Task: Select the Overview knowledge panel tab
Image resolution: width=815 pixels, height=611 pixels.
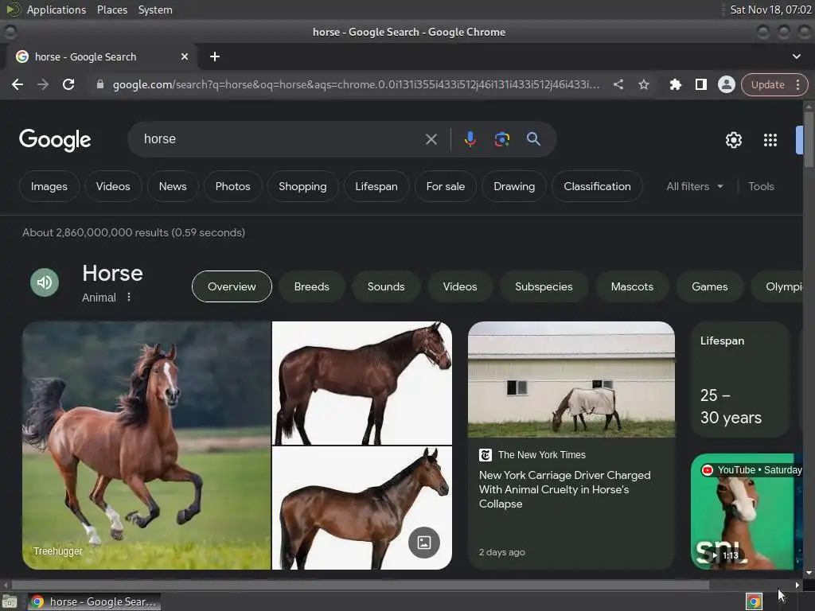Action: coord(232,286)
